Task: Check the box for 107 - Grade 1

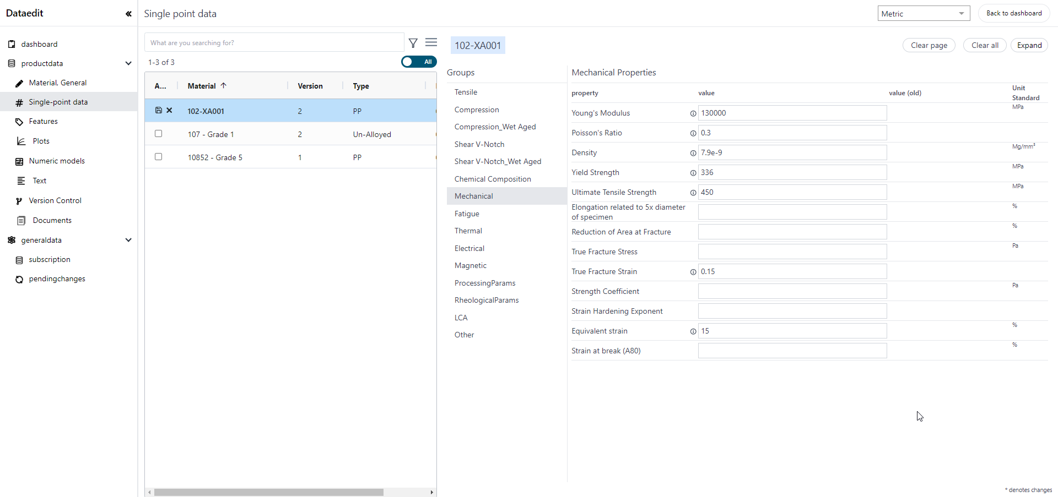Action: pos(159,134)
